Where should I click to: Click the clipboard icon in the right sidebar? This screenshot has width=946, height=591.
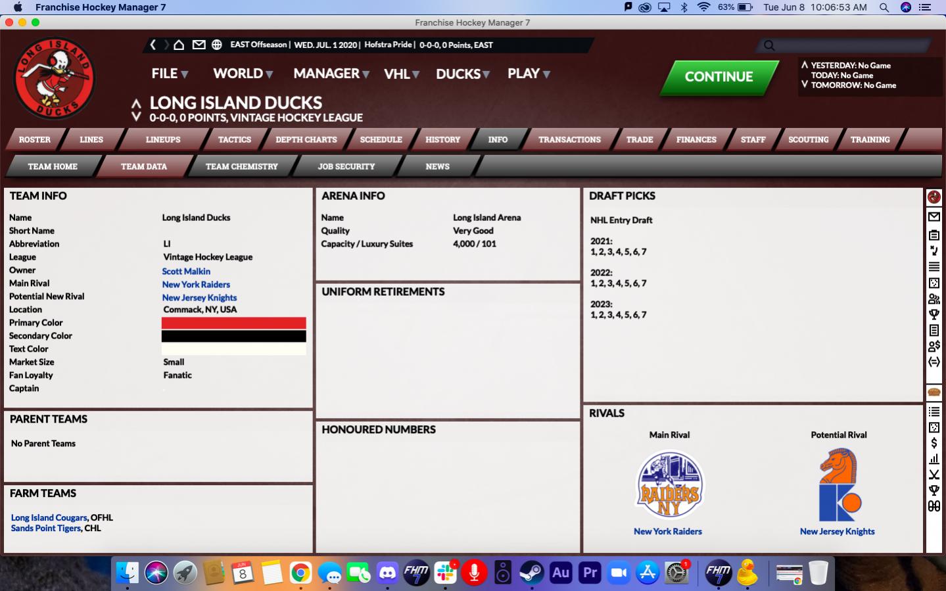pyautogui.click(x=934, y=235)
